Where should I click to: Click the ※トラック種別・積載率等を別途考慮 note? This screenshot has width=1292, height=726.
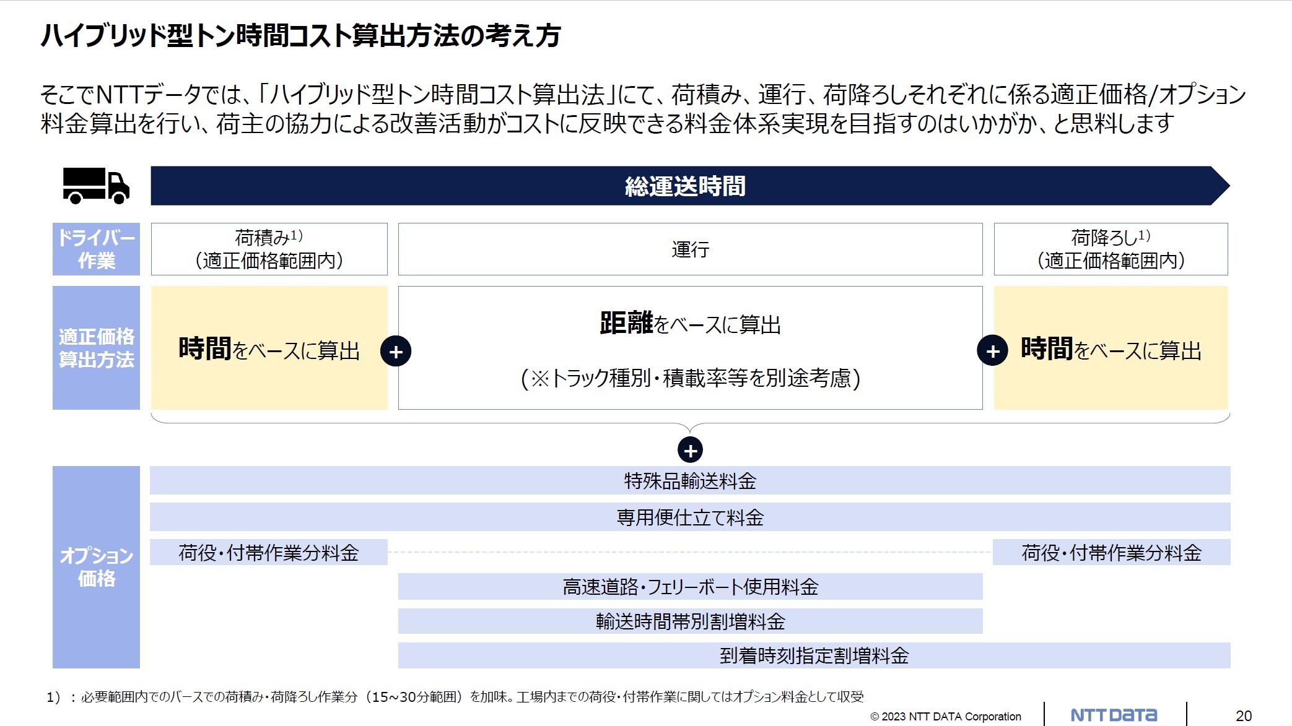coord(690,378)
